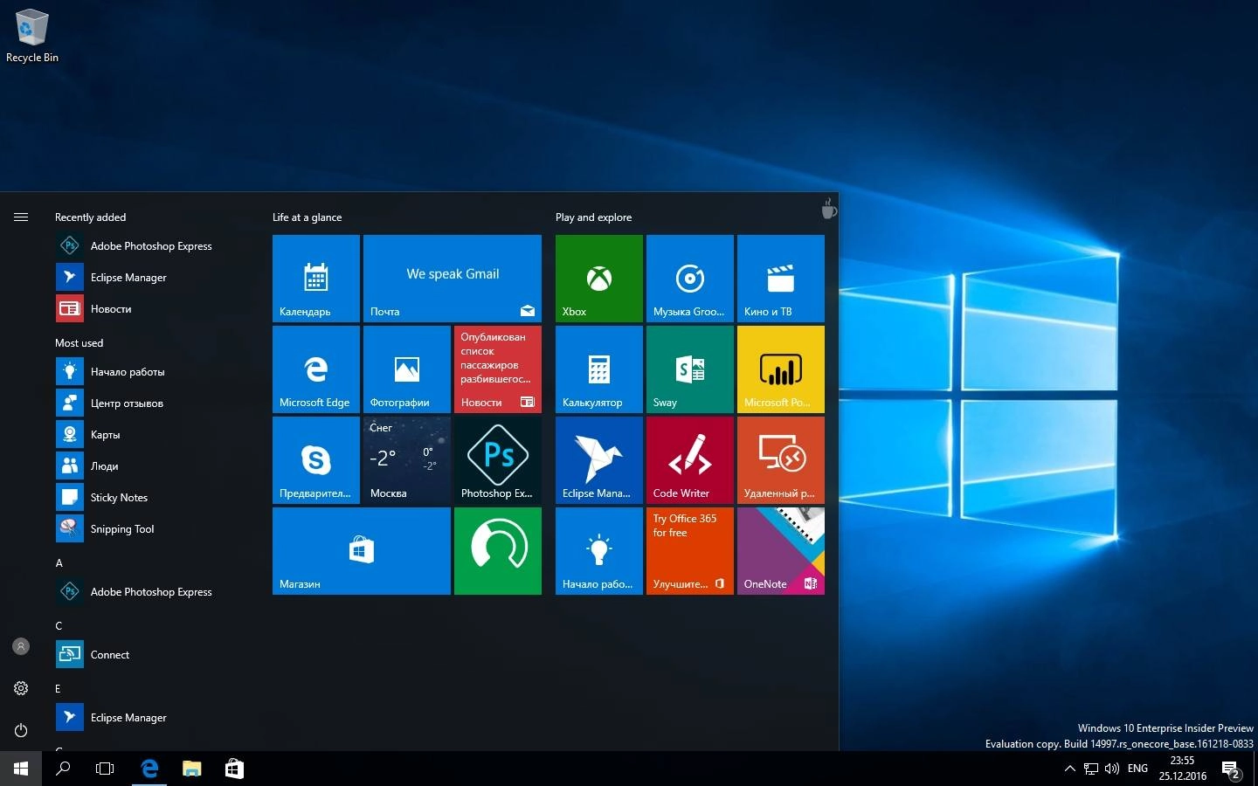Open the Москва weather tile
This screenshot has width=1258, height=786.
point(407,460)
